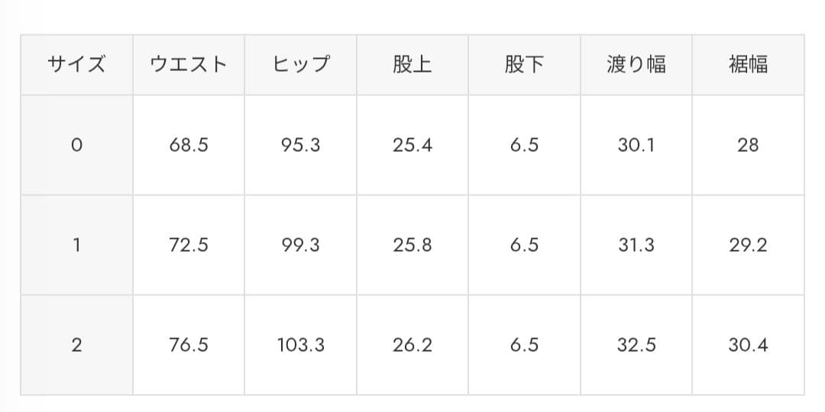825x412 pixels.
Task: Click the ウエスト column header
Action: (189, 65)
